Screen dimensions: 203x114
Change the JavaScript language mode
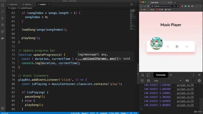pyautogui.click(x=104, y=113)
